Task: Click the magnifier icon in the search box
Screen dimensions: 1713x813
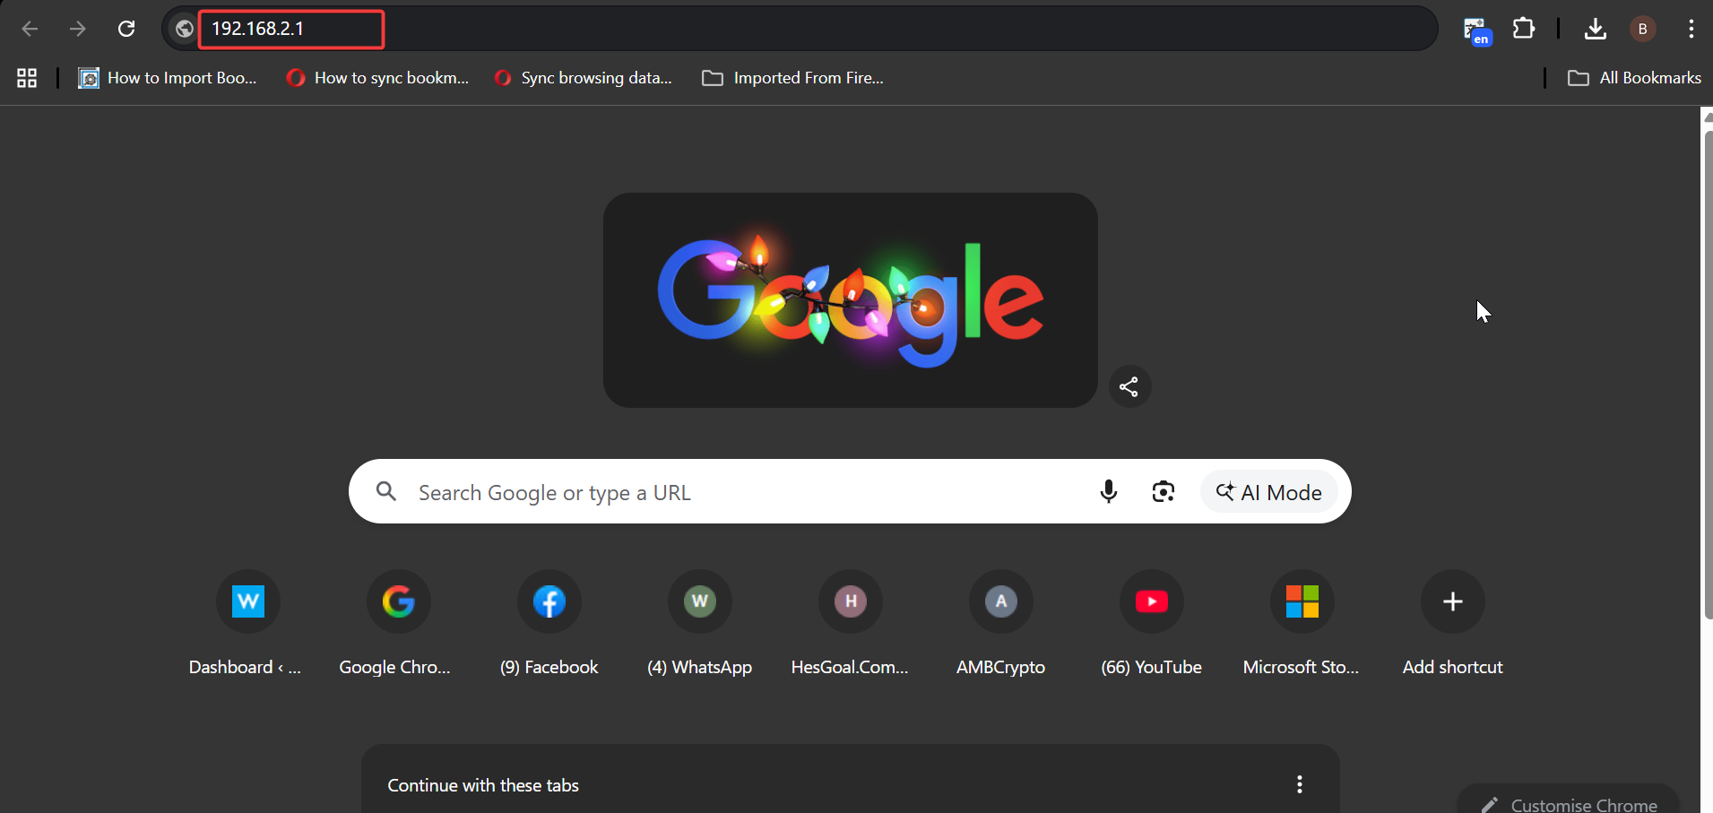Action: [x=386, y=491]
